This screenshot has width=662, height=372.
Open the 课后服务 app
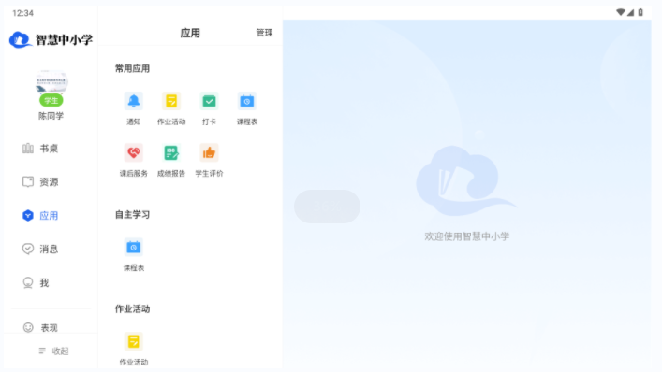tap(133, 160)
